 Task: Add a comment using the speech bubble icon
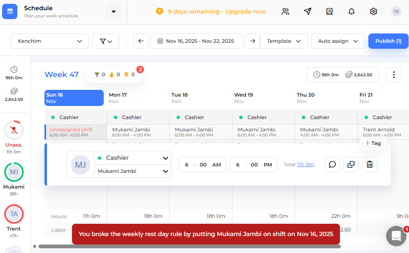coord(332,164)
